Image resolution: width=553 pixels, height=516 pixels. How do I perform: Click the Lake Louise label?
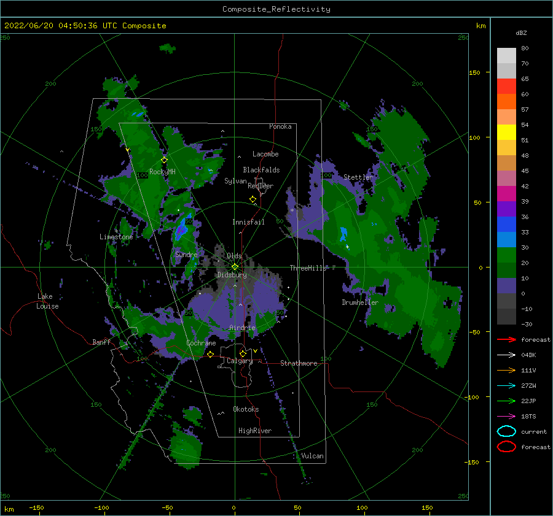click(48, 301)
